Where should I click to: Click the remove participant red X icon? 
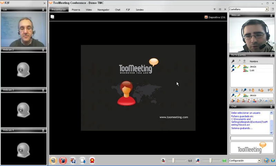tap(254, 101)
